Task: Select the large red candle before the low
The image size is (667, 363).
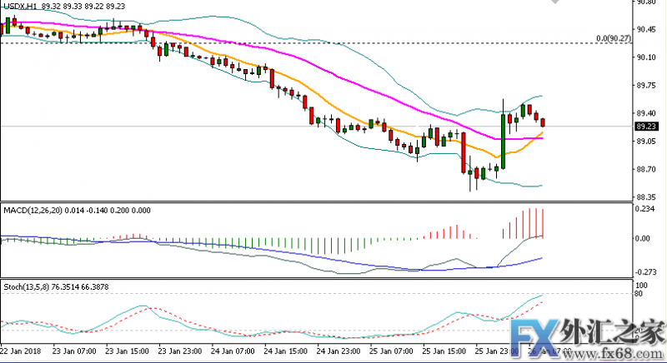Action: point(464,153)
